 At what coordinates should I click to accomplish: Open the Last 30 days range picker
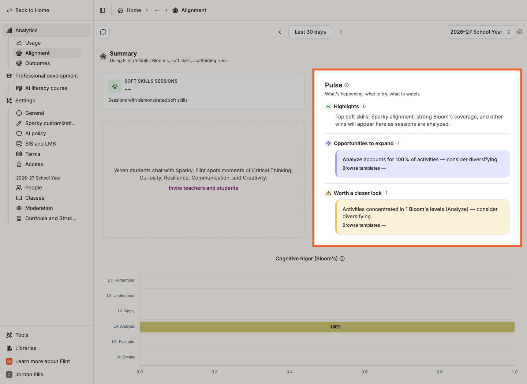pyautogui.click(x=310, y=32)
